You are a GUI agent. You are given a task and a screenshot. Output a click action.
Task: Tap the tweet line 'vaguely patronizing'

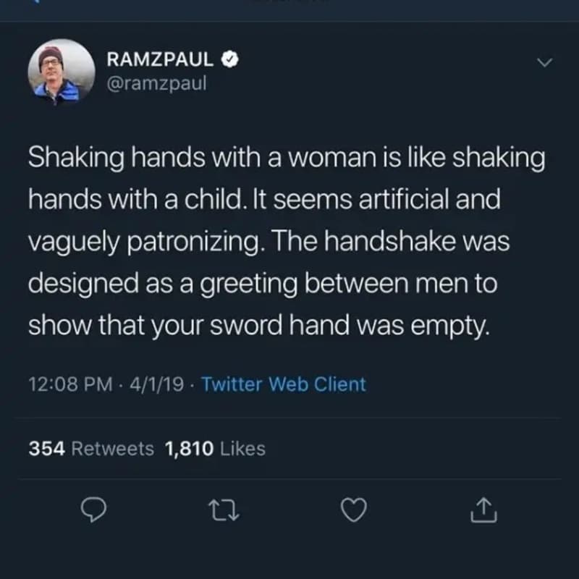click(268, 242)
